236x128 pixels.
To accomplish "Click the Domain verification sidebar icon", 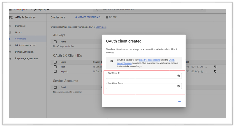I will (x=10, y=52).
